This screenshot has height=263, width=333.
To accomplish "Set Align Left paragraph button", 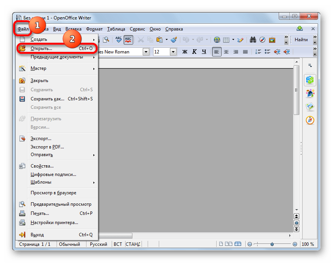I will (x=217, y=52).
